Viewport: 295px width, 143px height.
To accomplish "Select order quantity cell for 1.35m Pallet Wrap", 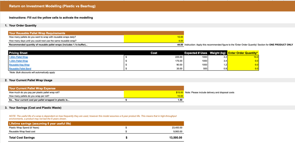I will [x=243, y=61].
